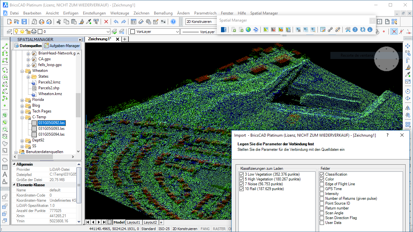Screen dimensions: 413x232
Task: Click the data sources panel vertical scrollbar
Action: coord(78,97)
